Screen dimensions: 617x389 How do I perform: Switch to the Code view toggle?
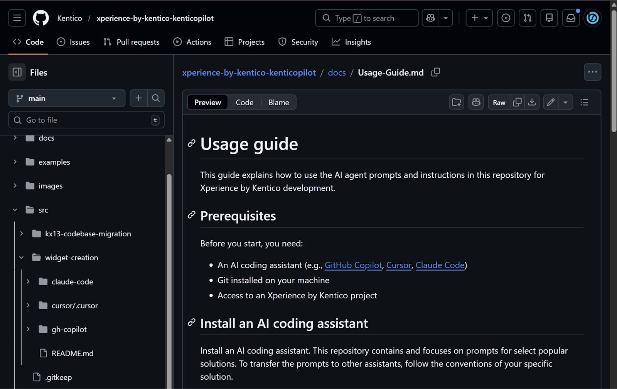[x=244, y=103]
